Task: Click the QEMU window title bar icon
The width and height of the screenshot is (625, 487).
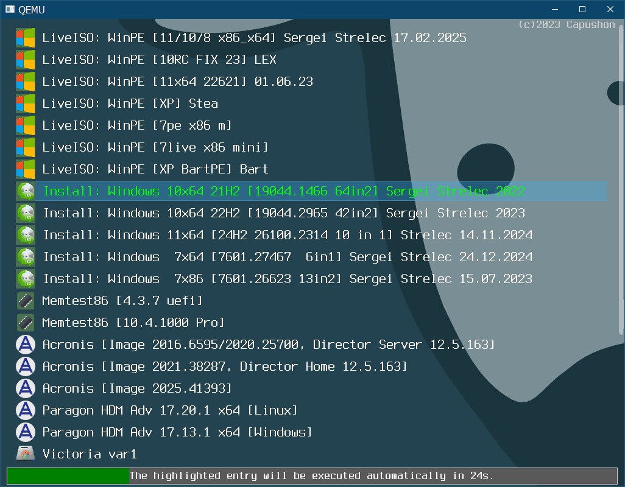Action: click(x=10, y=10)
